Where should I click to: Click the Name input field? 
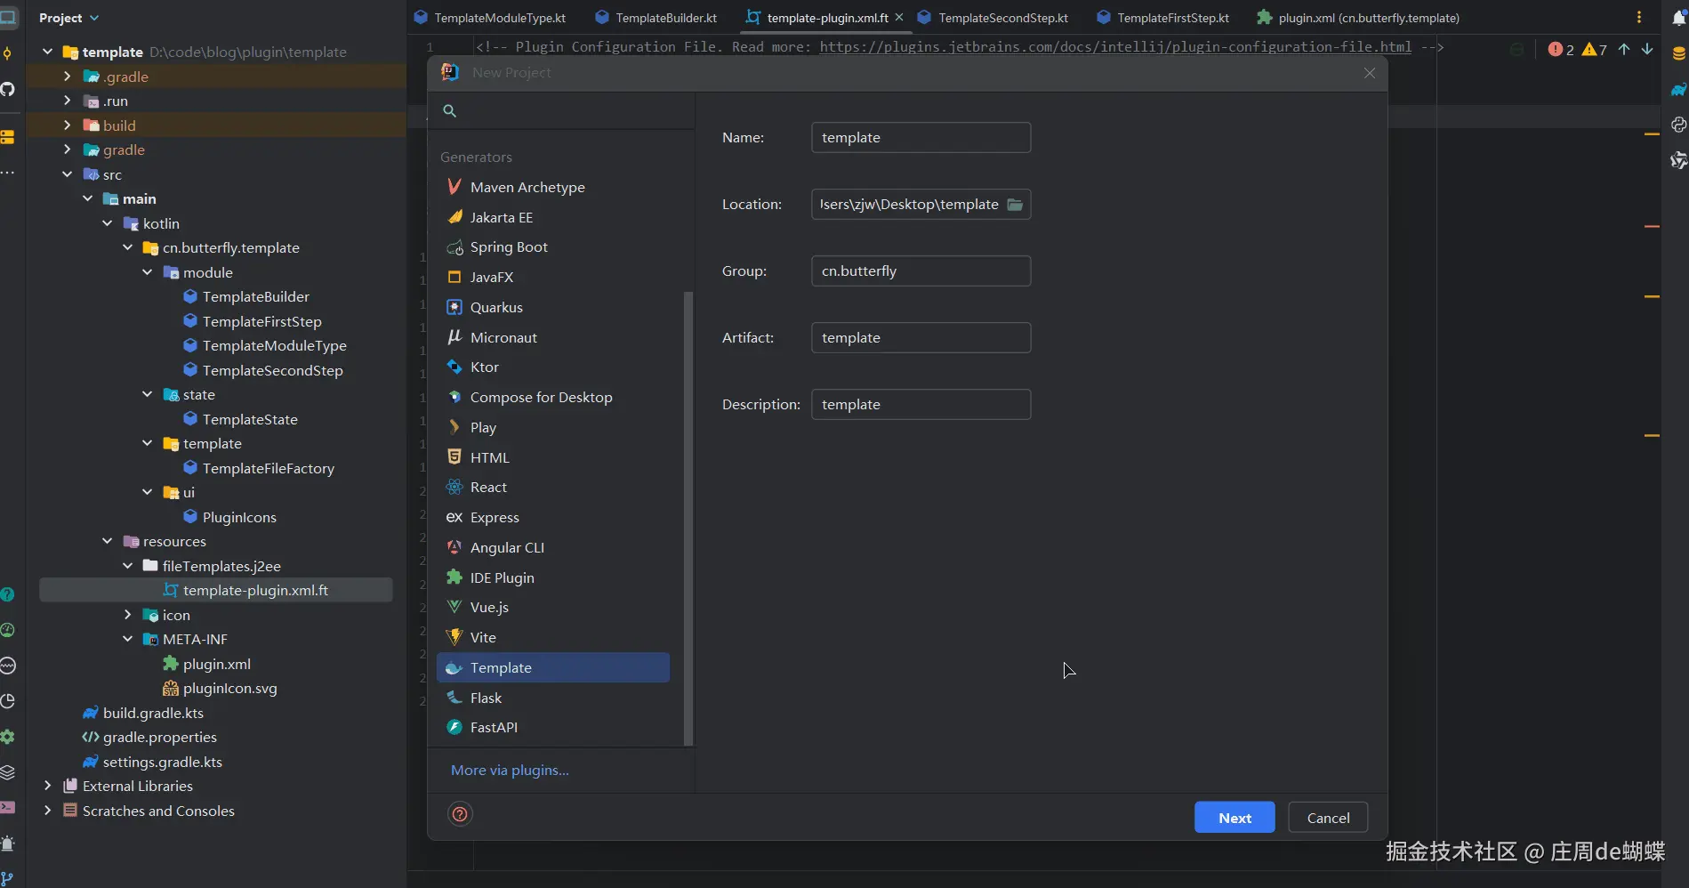click(x=921, y=138)
